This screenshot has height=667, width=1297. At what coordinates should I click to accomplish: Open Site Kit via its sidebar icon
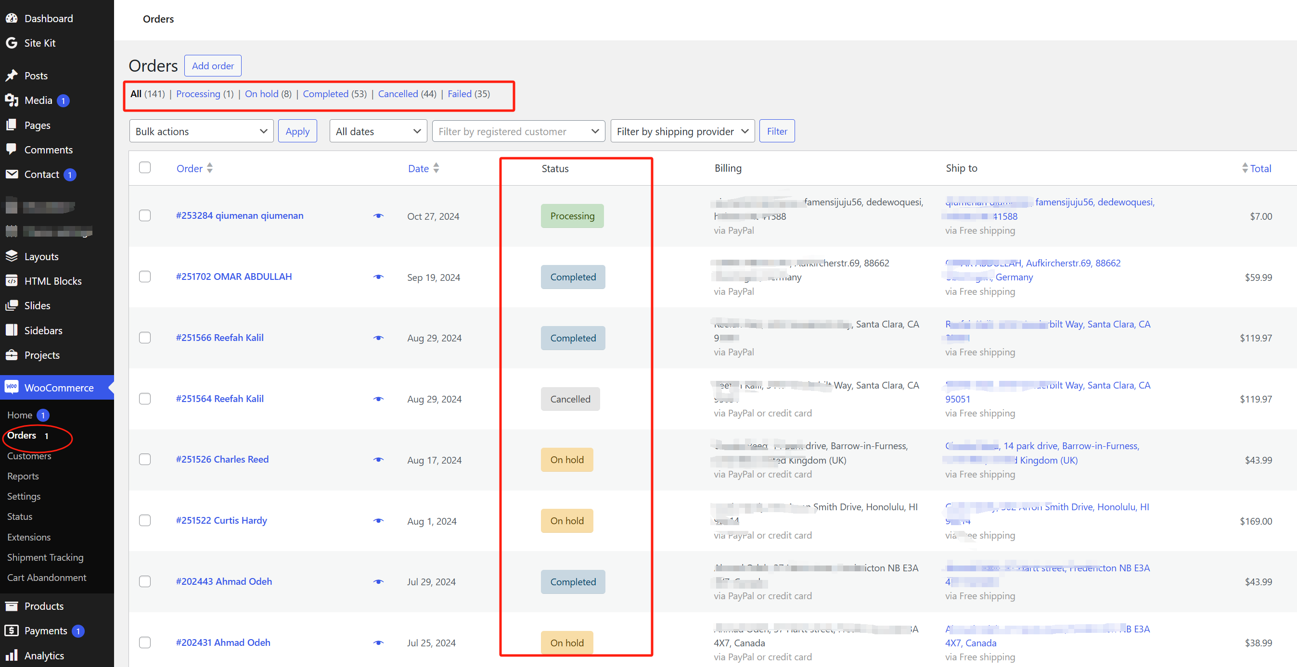(x=12, y=43)
